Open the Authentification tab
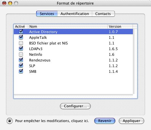Screen dimensions: 151x130 point(75,14)
